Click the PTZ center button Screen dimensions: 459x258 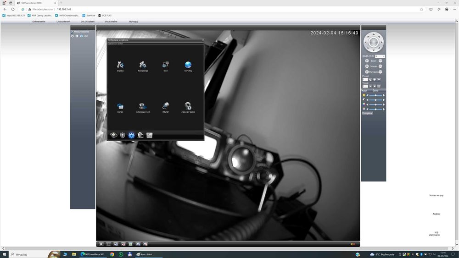pos(374,42)
